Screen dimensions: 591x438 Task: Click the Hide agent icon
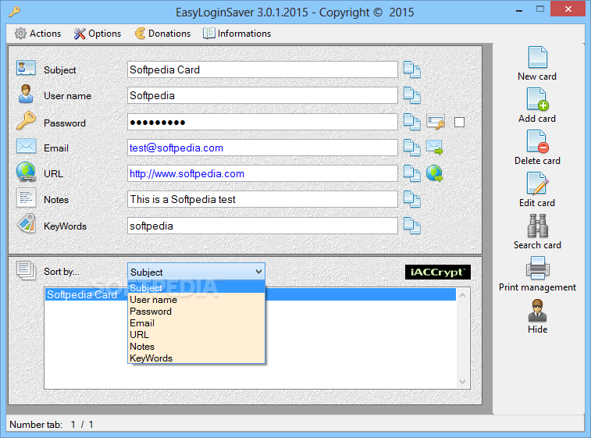click(537, 310)
